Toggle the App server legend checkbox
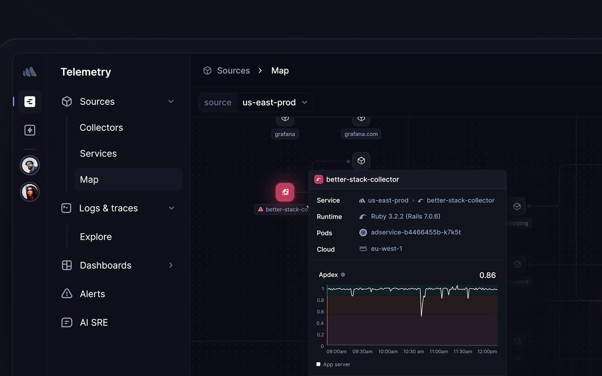 (318, 364)
